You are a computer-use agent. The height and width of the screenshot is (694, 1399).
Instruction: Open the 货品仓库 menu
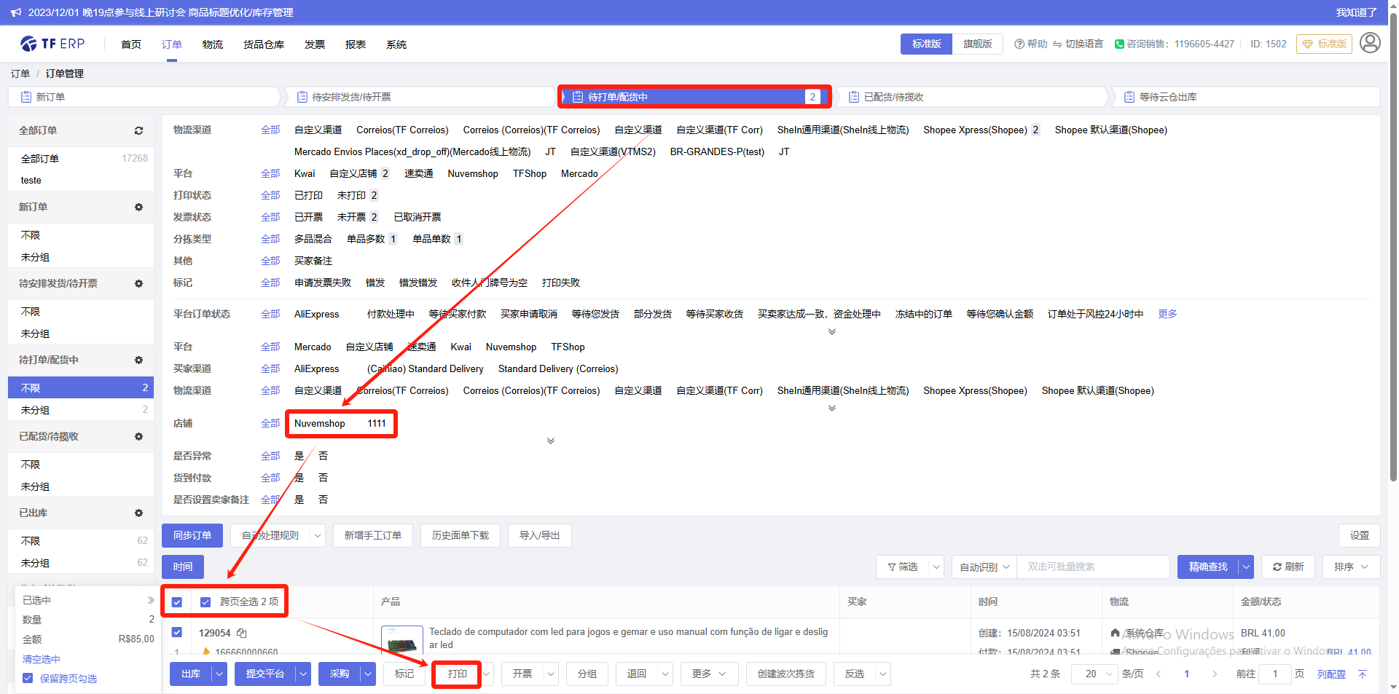click(x=264, y=44)
